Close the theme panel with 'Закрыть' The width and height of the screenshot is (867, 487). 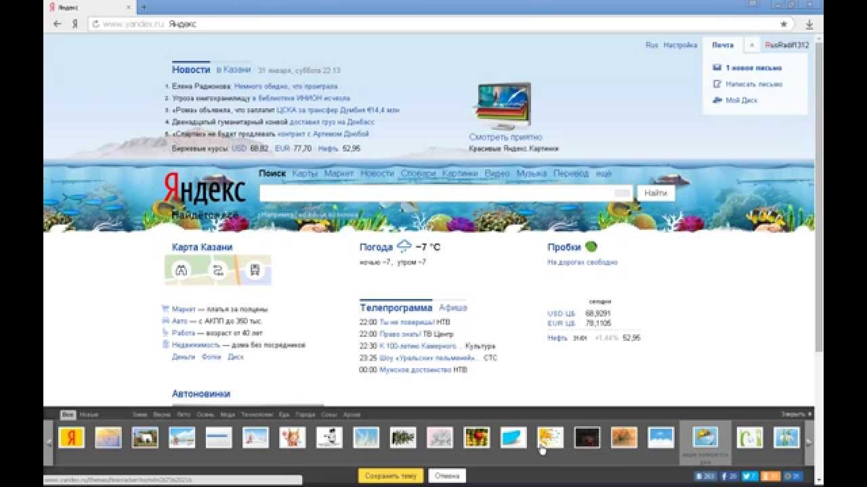click(796, 415)
